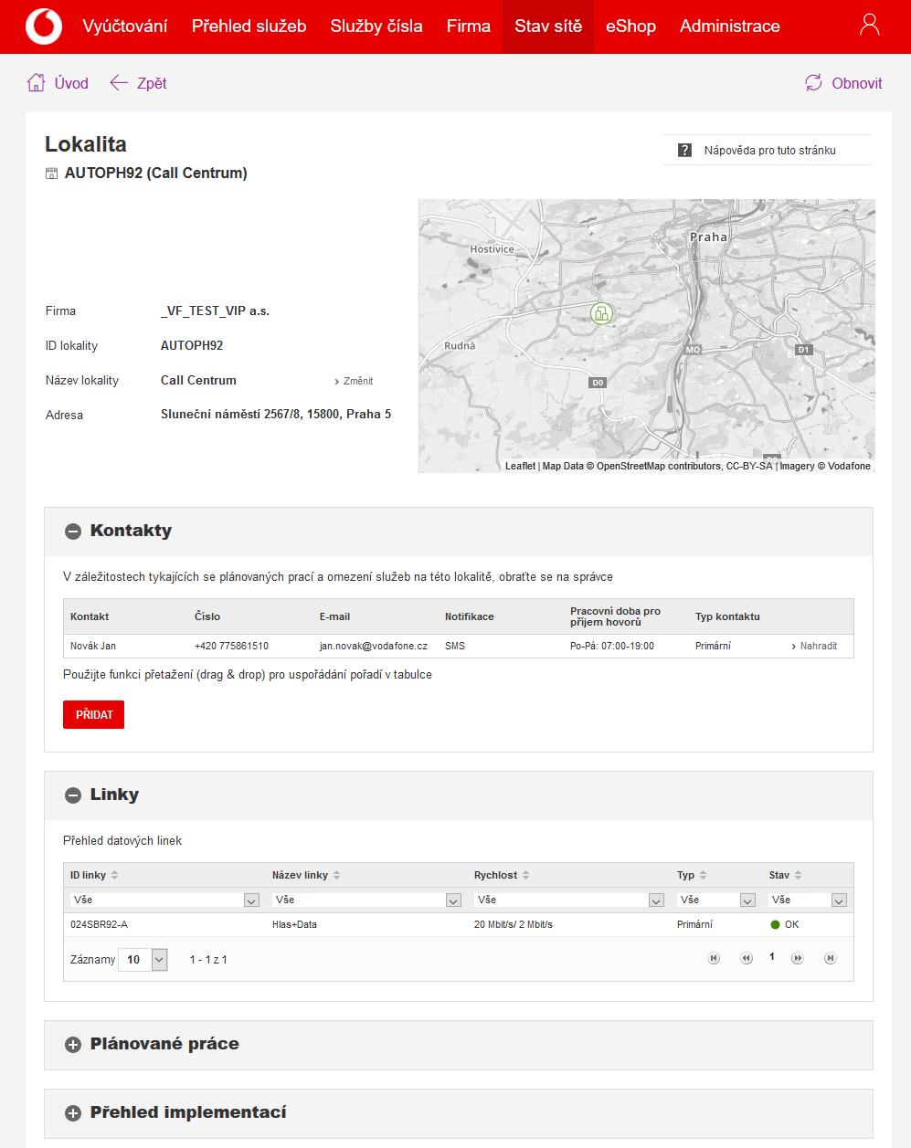Click the _VF_TEST_VIP a.s. company value
The width and height of the screenshot is (911, 1148).
[215, 311]
